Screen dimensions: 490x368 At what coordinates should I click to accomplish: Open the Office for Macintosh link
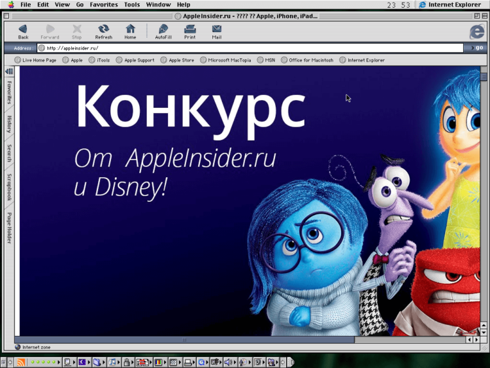[x=307, y=60]
